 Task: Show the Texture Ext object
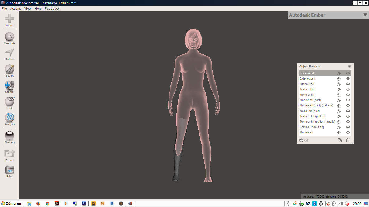(348, 89)
